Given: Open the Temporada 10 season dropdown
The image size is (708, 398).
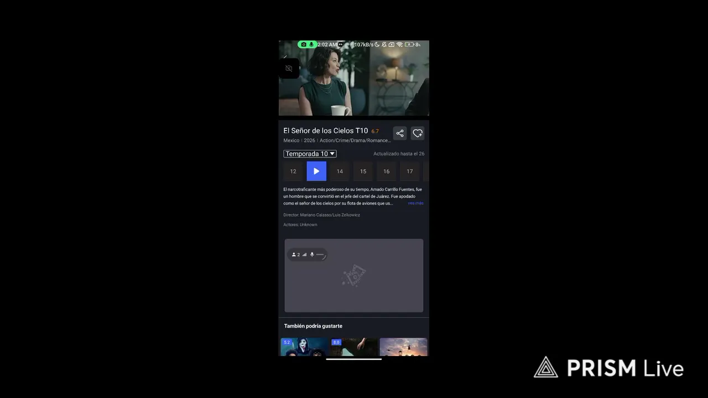Looking at the screenshot, I should tap(310, 154).
